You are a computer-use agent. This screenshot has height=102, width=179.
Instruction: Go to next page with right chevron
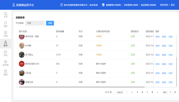(158, 92)
